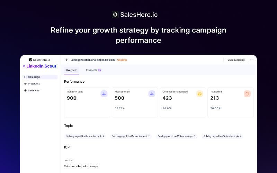Select topic chip ending in topic 1

click(85, 136)
